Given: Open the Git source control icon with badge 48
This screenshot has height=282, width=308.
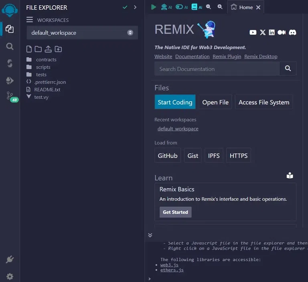Looking at the screenshot, I should pos(12,97).
